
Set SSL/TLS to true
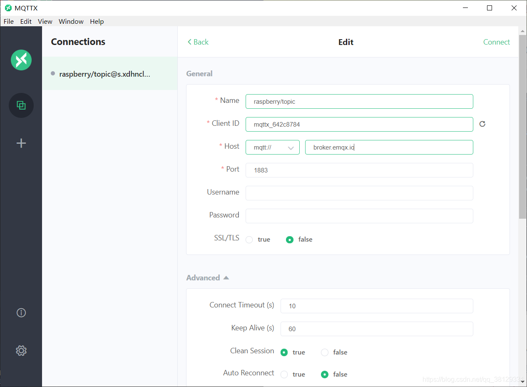point(249,240)
